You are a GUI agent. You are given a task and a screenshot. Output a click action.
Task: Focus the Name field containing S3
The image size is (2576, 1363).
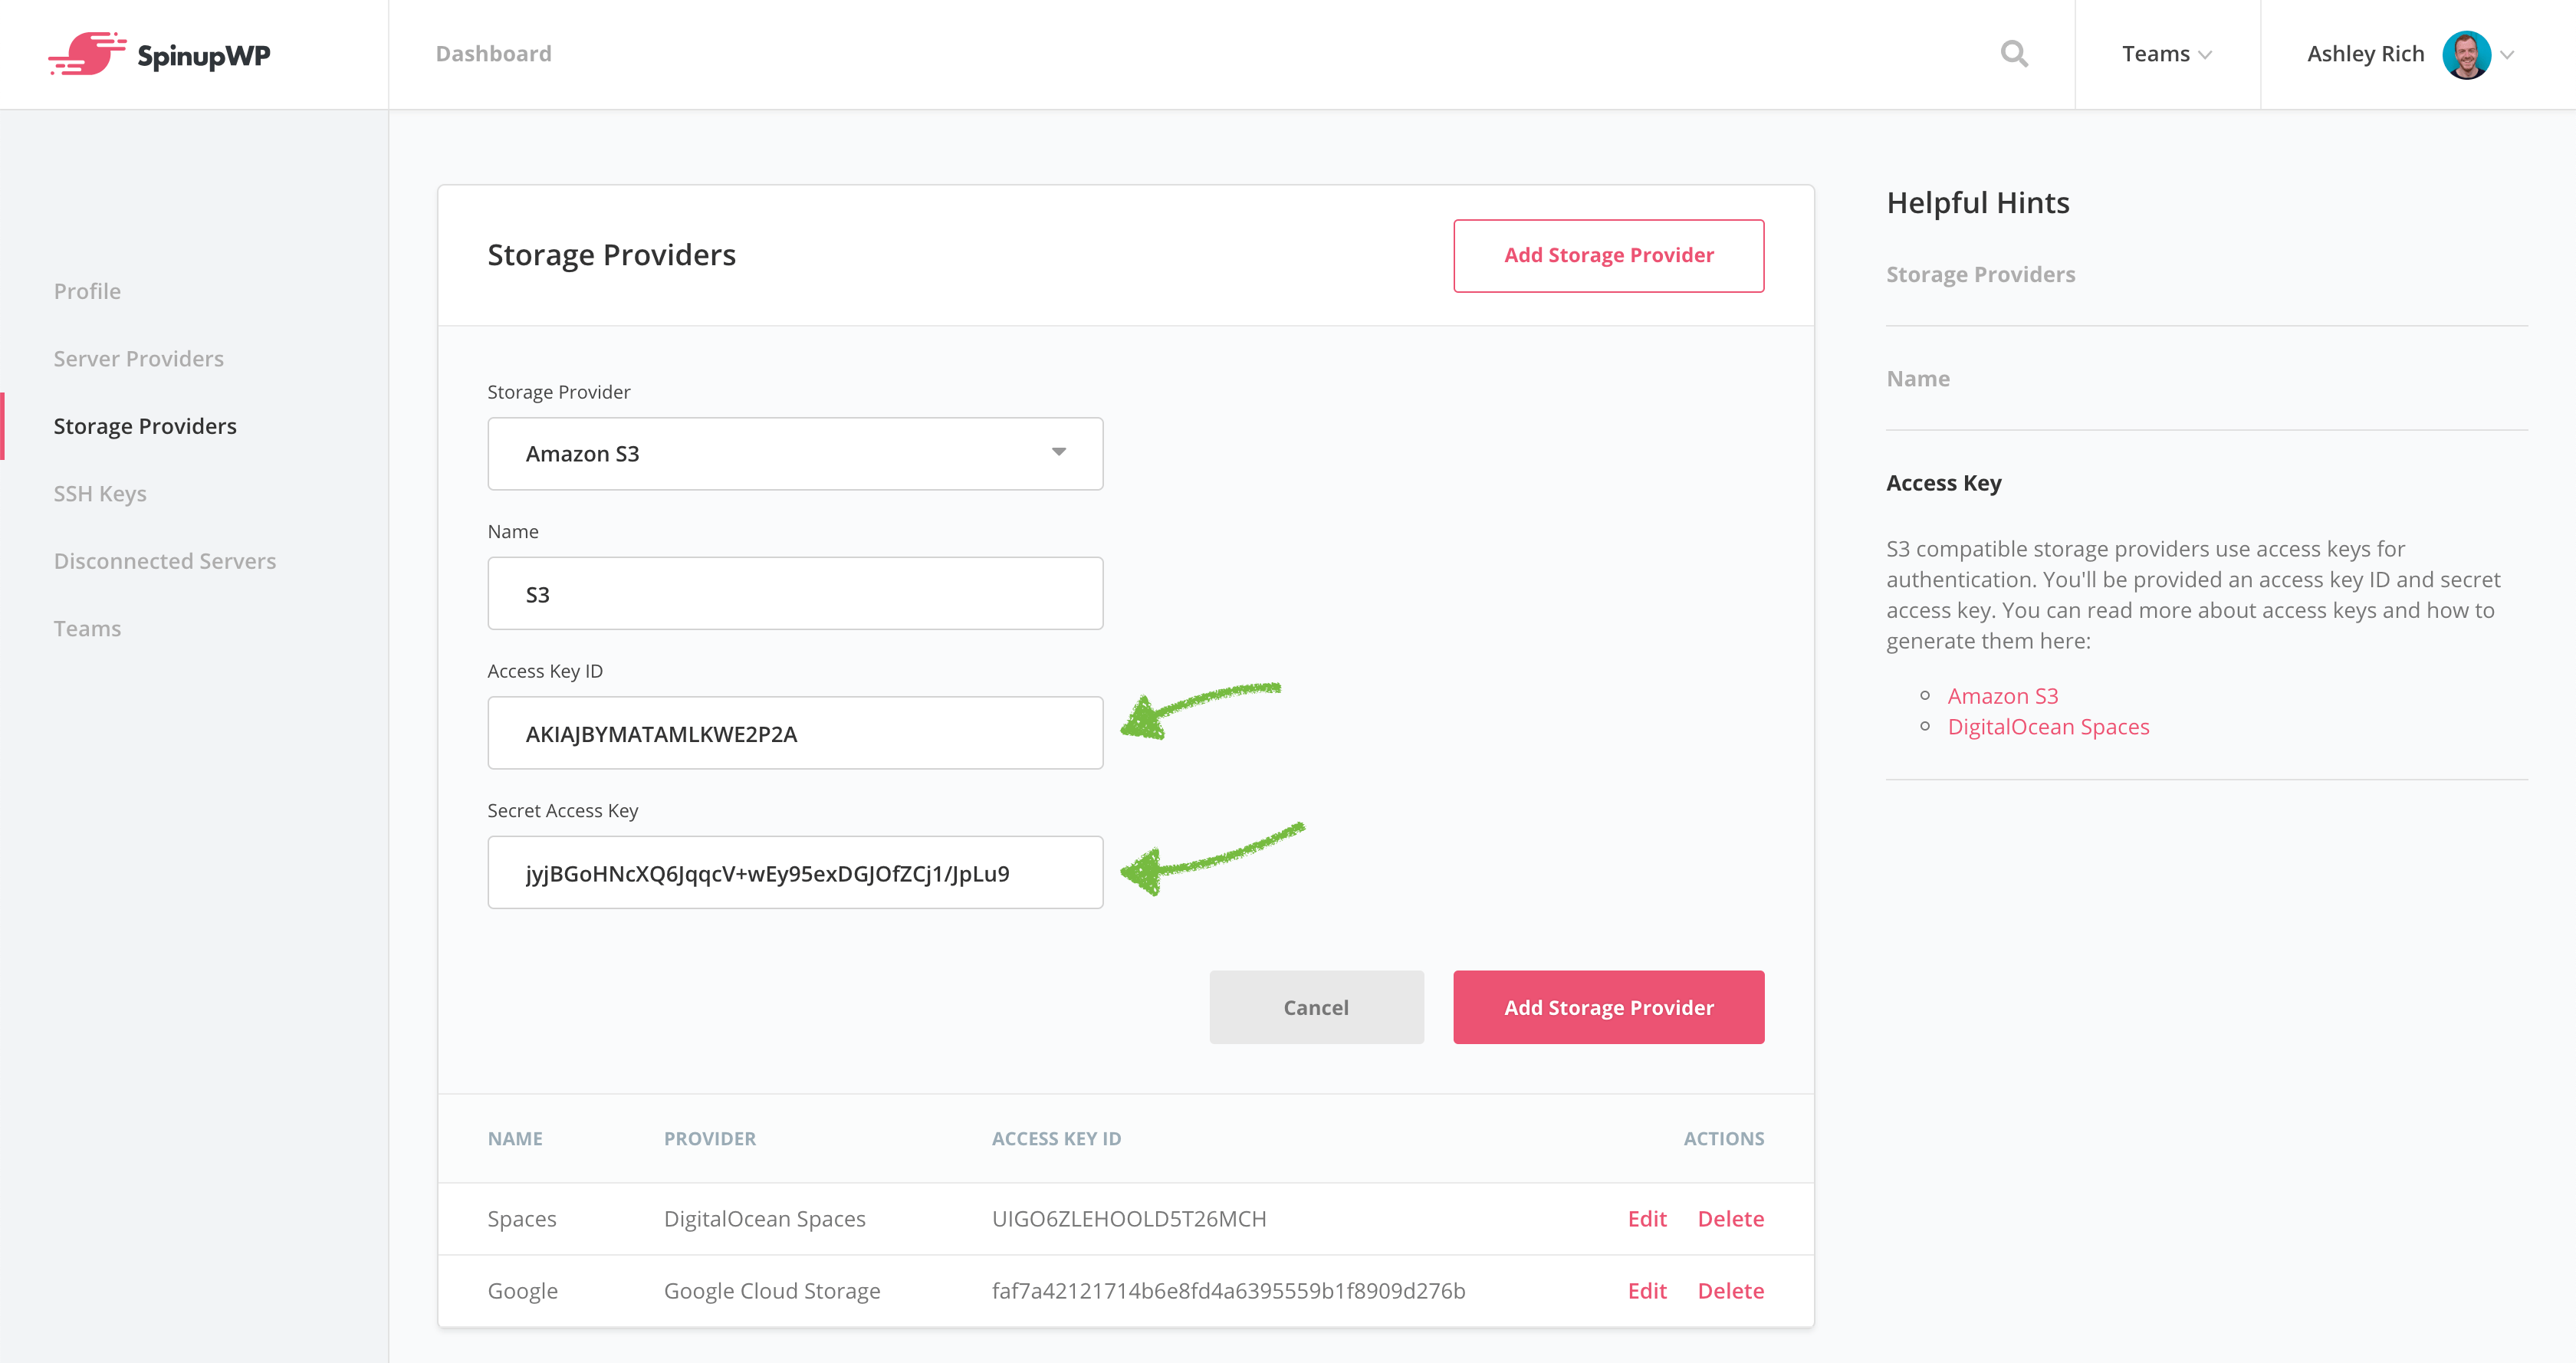coord(795,594)
